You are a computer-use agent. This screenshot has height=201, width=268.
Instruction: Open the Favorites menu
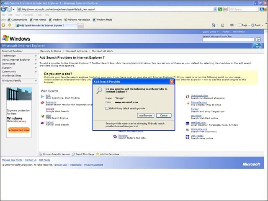(28, 15)
